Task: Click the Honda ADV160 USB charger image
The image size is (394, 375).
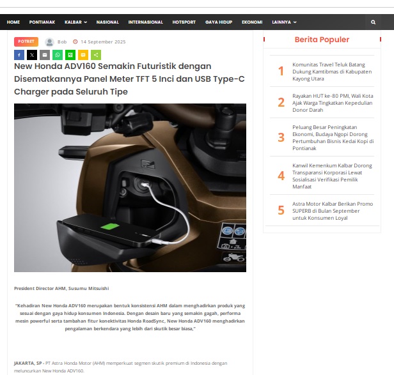Action: [x=130, y=187]
